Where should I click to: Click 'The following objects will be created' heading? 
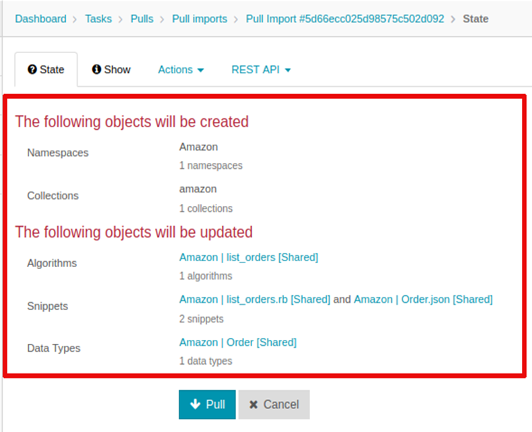(x=131, y=122)
